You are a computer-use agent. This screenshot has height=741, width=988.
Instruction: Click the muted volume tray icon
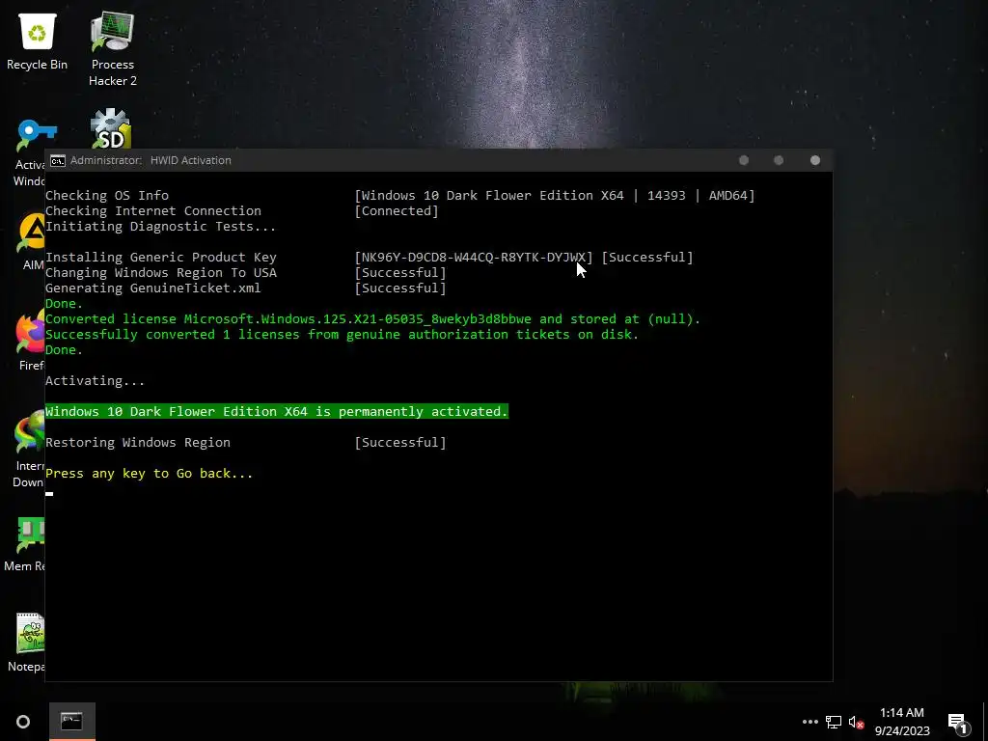[x=856, y=722]
